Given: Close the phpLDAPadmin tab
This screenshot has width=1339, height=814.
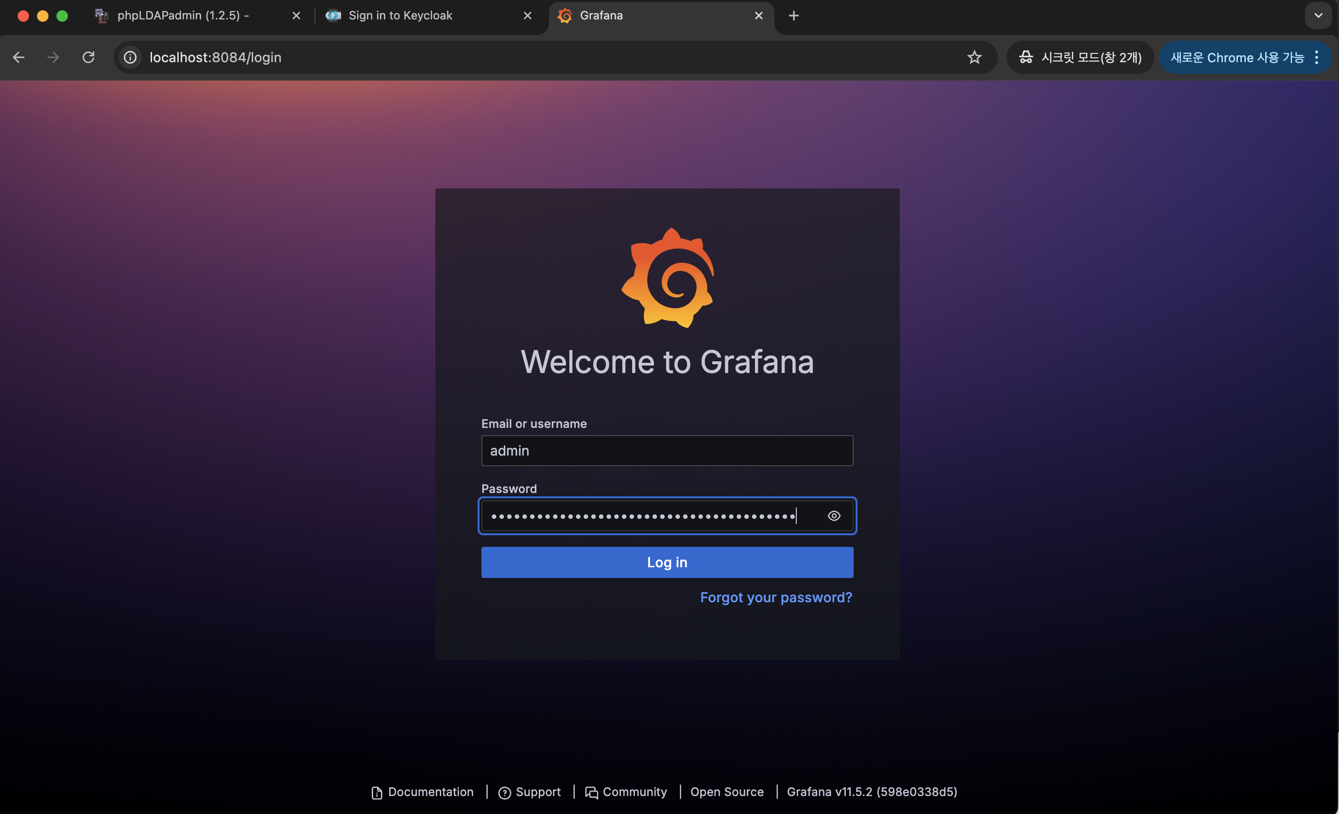Looking at the screenshot, I should pyautogui.click(x=296, y=16).
